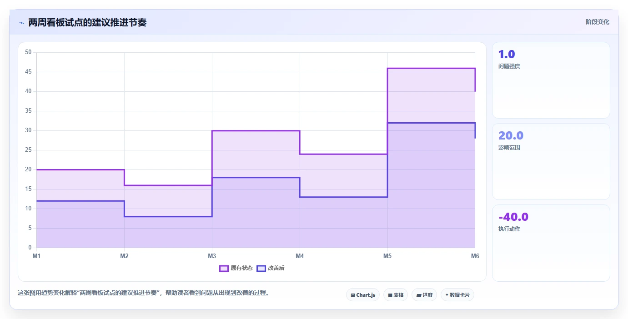This screenshot has width=628, height=319.
Task: Click the 1.0 value text
Action: [x=507, y=55]
